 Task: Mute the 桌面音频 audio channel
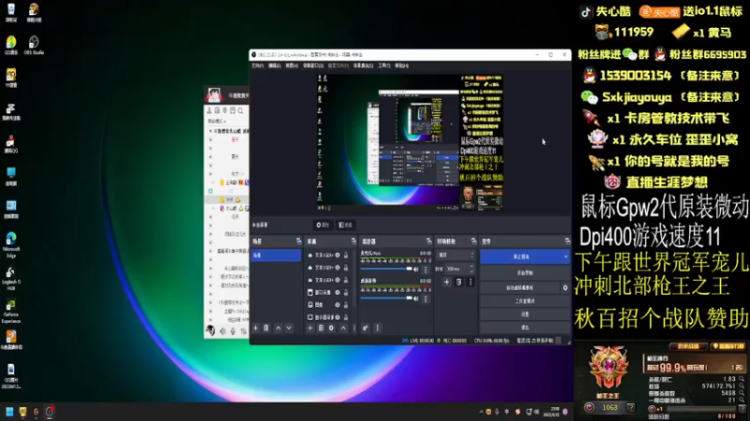click(416, 298)
